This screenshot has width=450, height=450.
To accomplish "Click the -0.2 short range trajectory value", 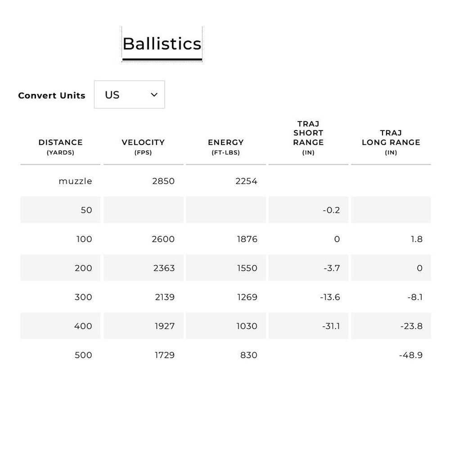I will [331, 210].
